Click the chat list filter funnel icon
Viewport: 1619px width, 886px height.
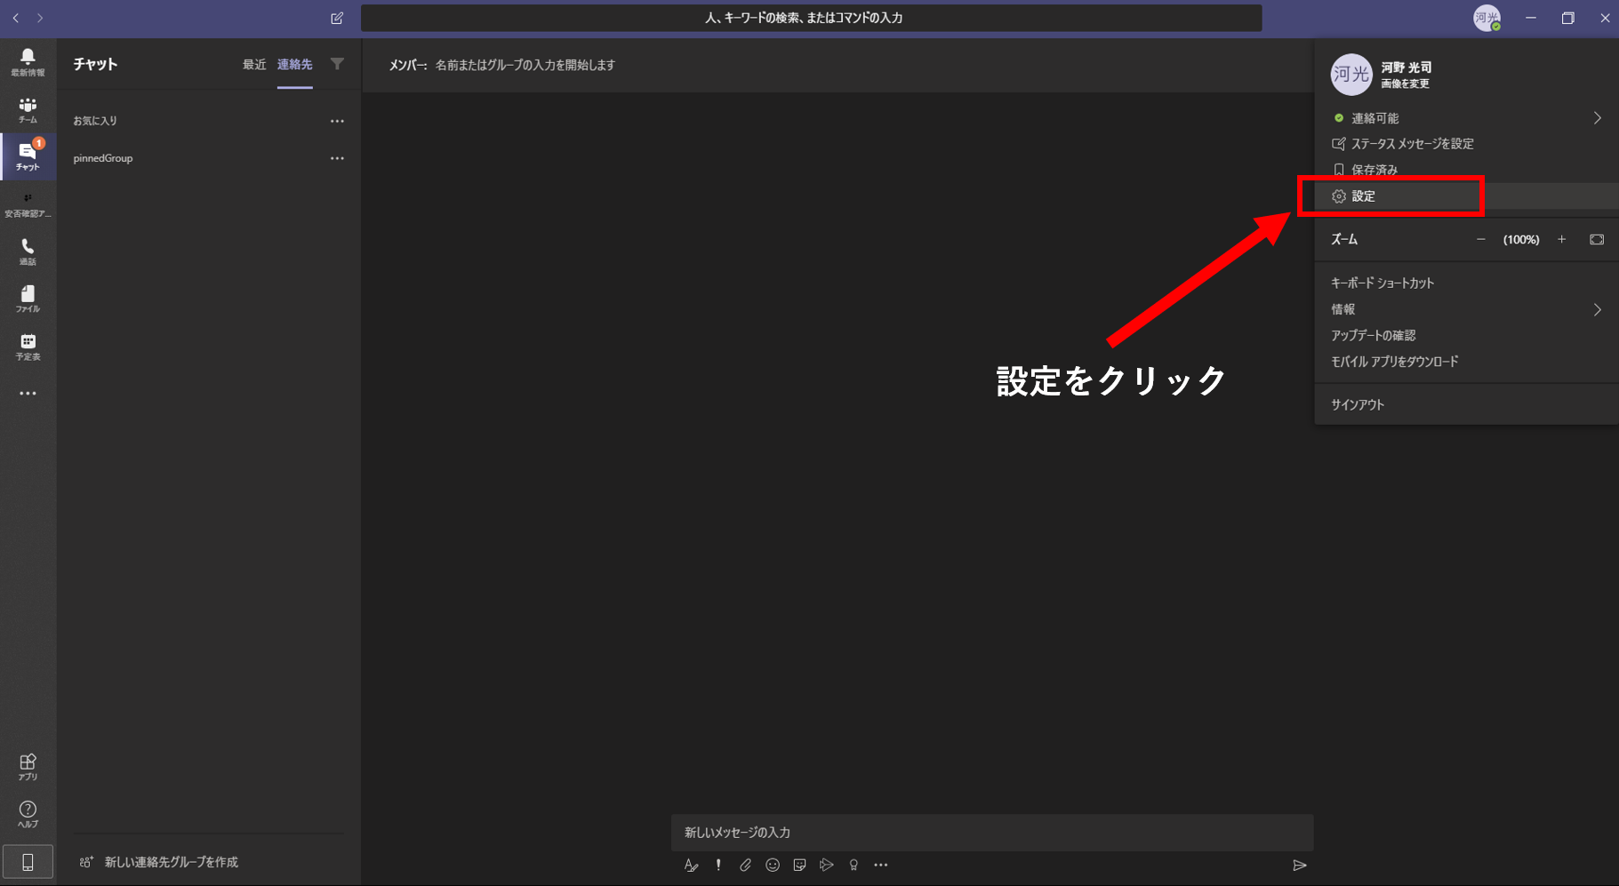[337, 64]
